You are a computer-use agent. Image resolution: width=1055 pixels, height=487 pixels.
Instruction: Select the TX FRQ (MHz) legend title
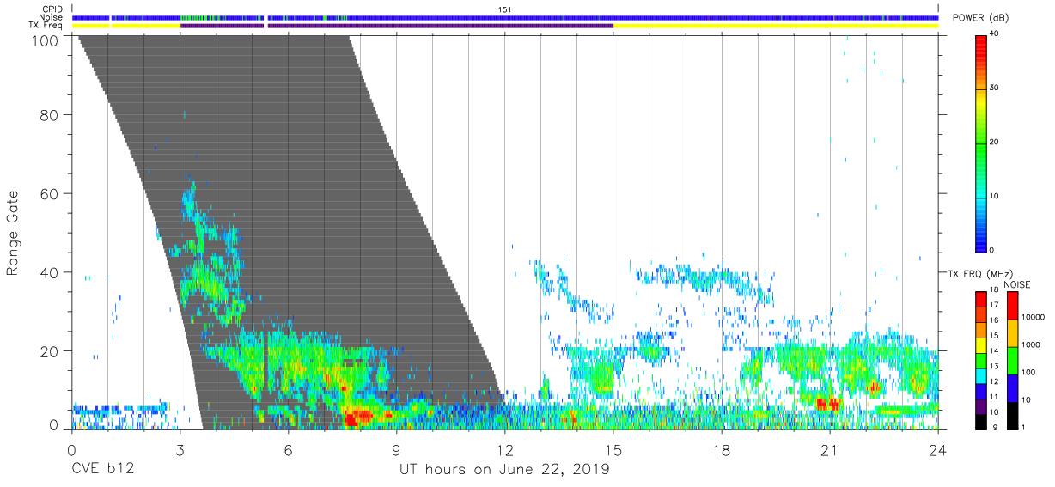(x=982, y=274)
